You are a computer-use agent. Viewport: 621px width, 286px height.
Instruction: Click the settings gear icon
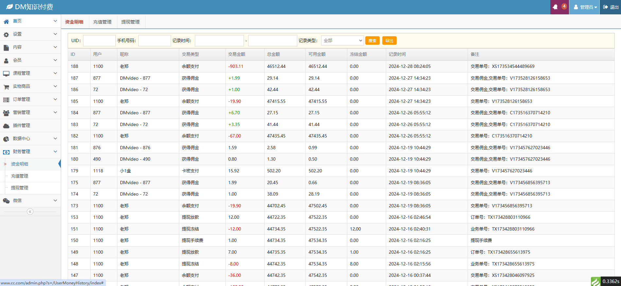pyautogui.click(x=6, y=34)
